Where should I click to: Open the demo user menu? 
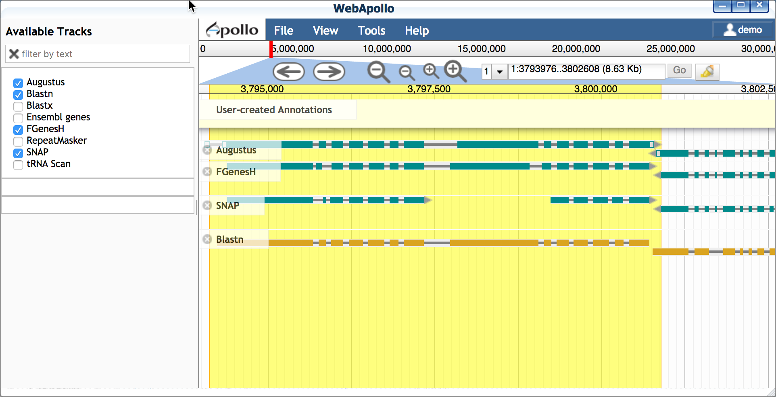click(x=743, y=30)
